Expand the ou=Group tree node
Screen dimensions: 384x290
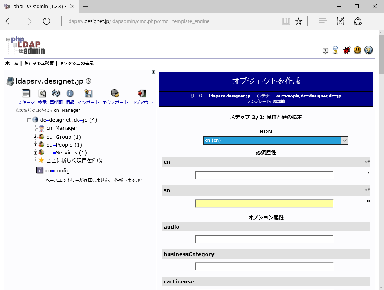(x=35, y=137)
